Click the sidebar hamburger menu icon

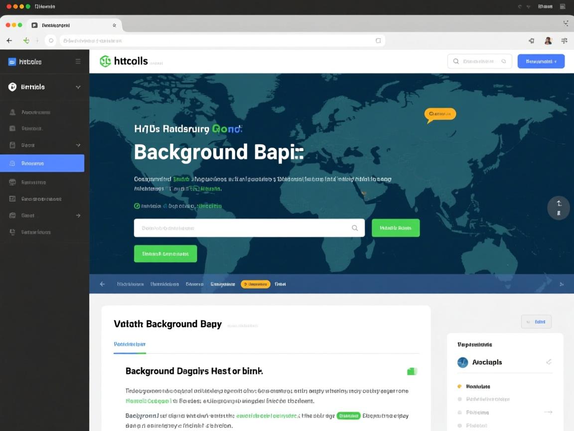pos(78,61)
